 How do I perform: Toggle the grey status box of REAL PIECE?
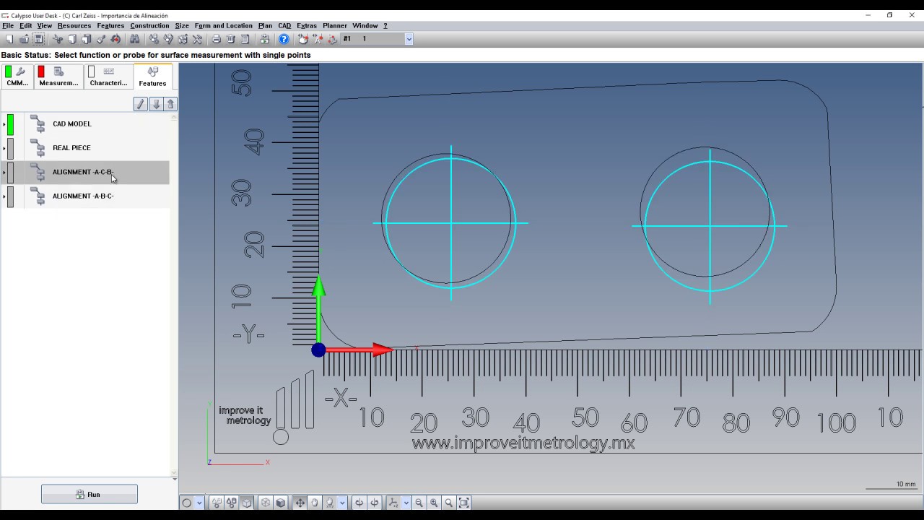coord(10,148)
